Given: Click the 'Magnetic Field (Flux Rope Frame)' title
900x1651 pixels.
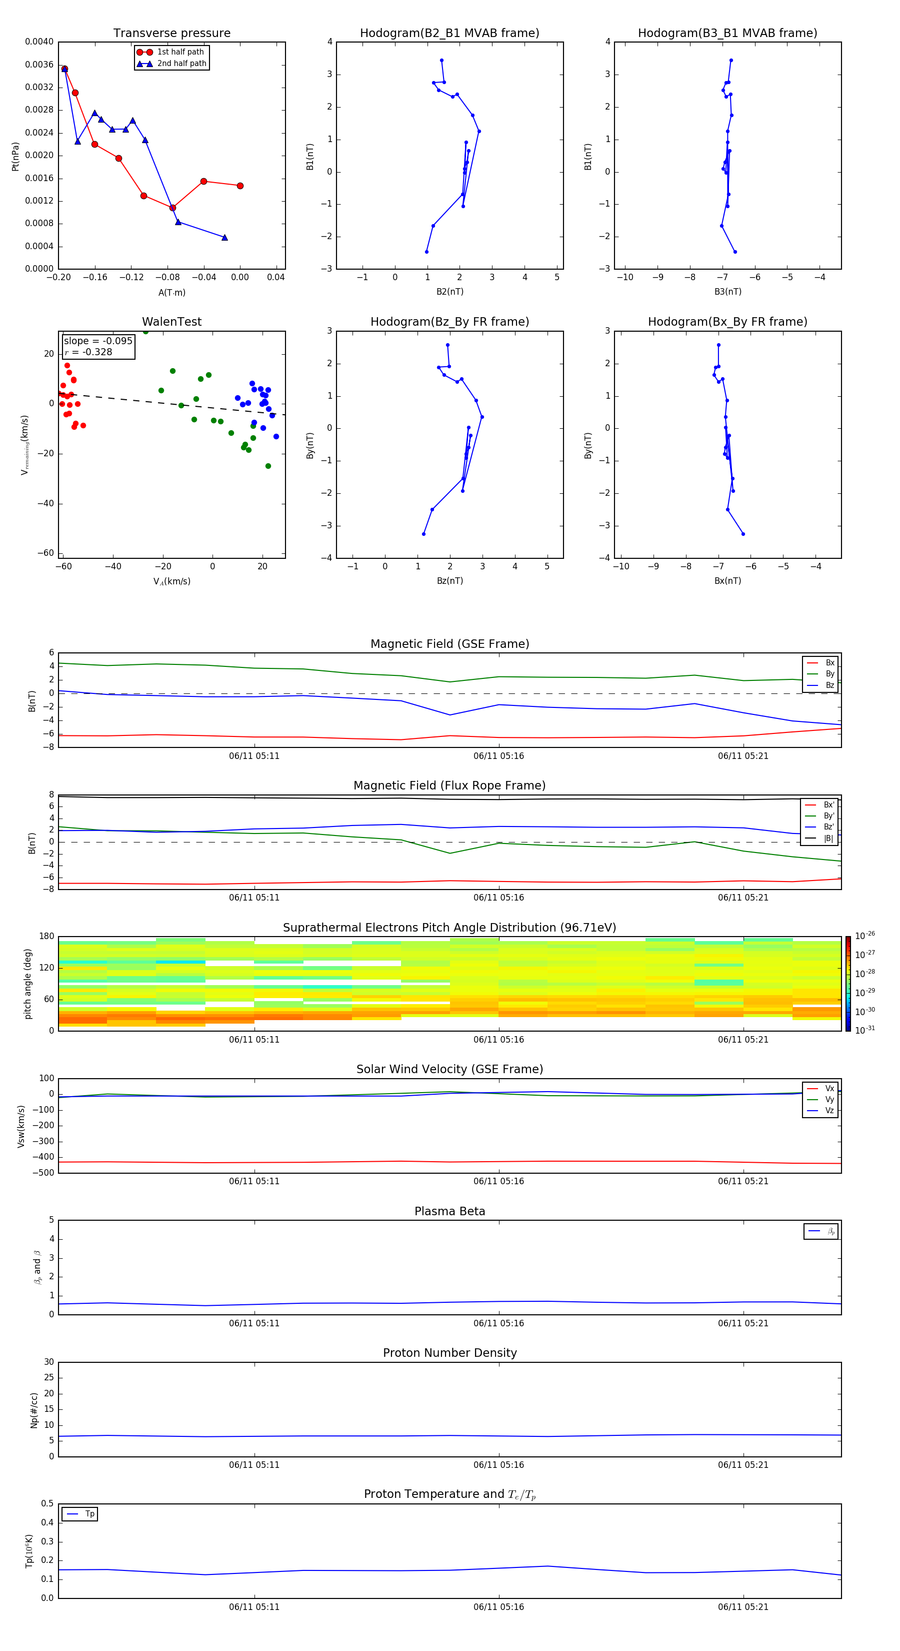Looking at the screenshot, I should (449, 786).
